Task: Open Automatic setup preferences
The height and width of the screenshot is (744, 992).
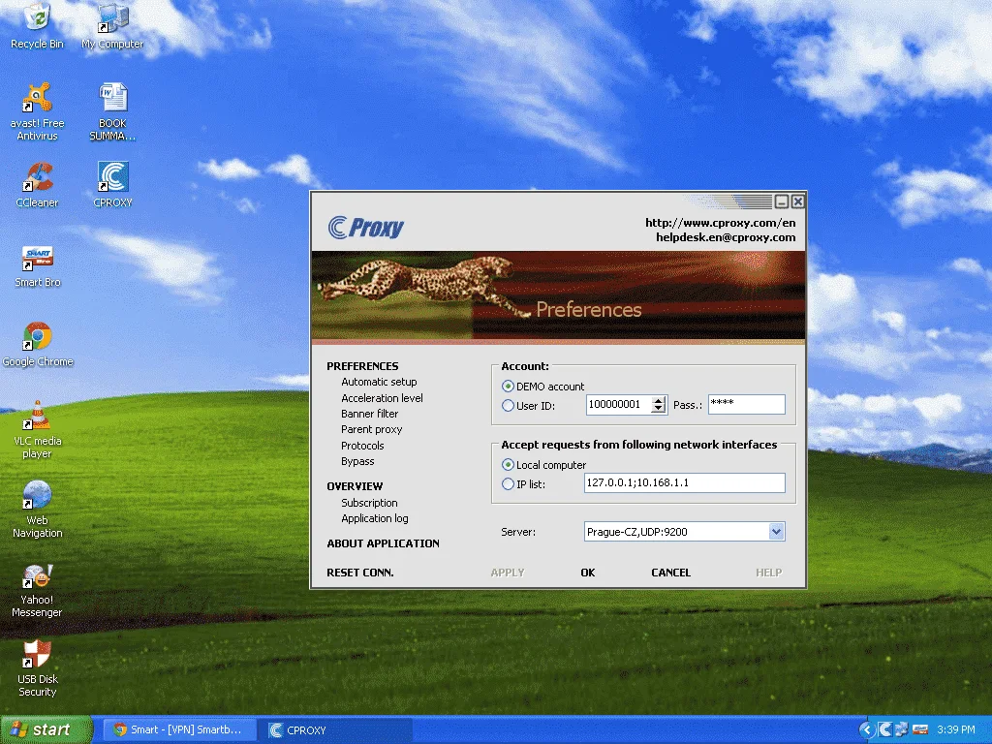Action: click(x=379, y=382)
